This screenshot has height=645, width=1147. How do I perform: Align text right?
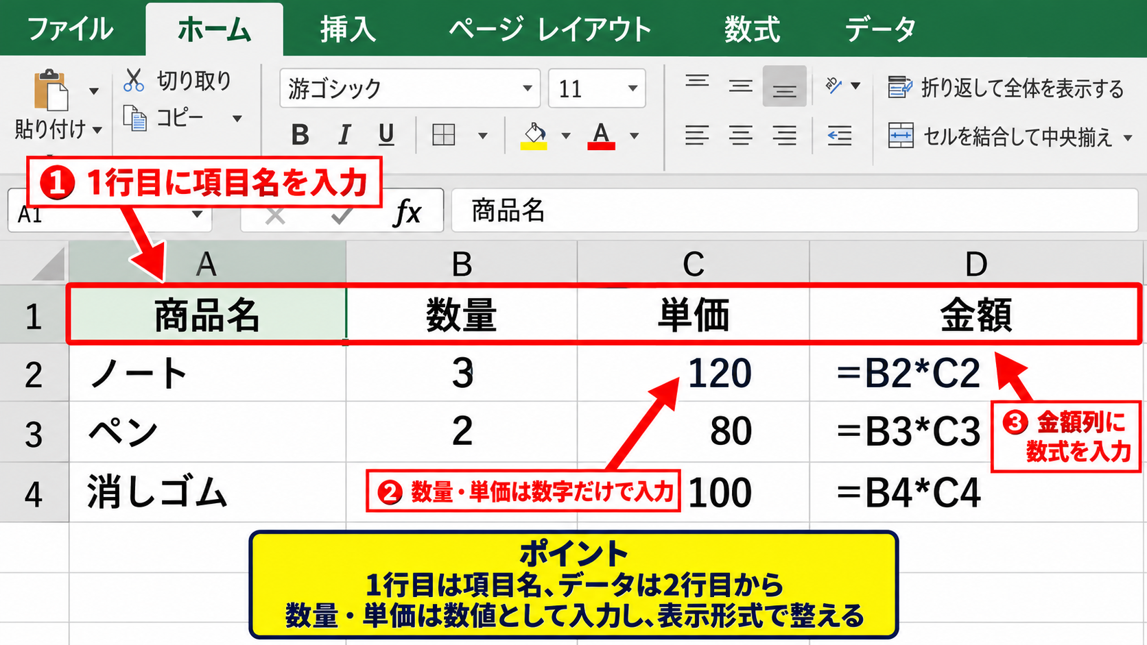784,136
